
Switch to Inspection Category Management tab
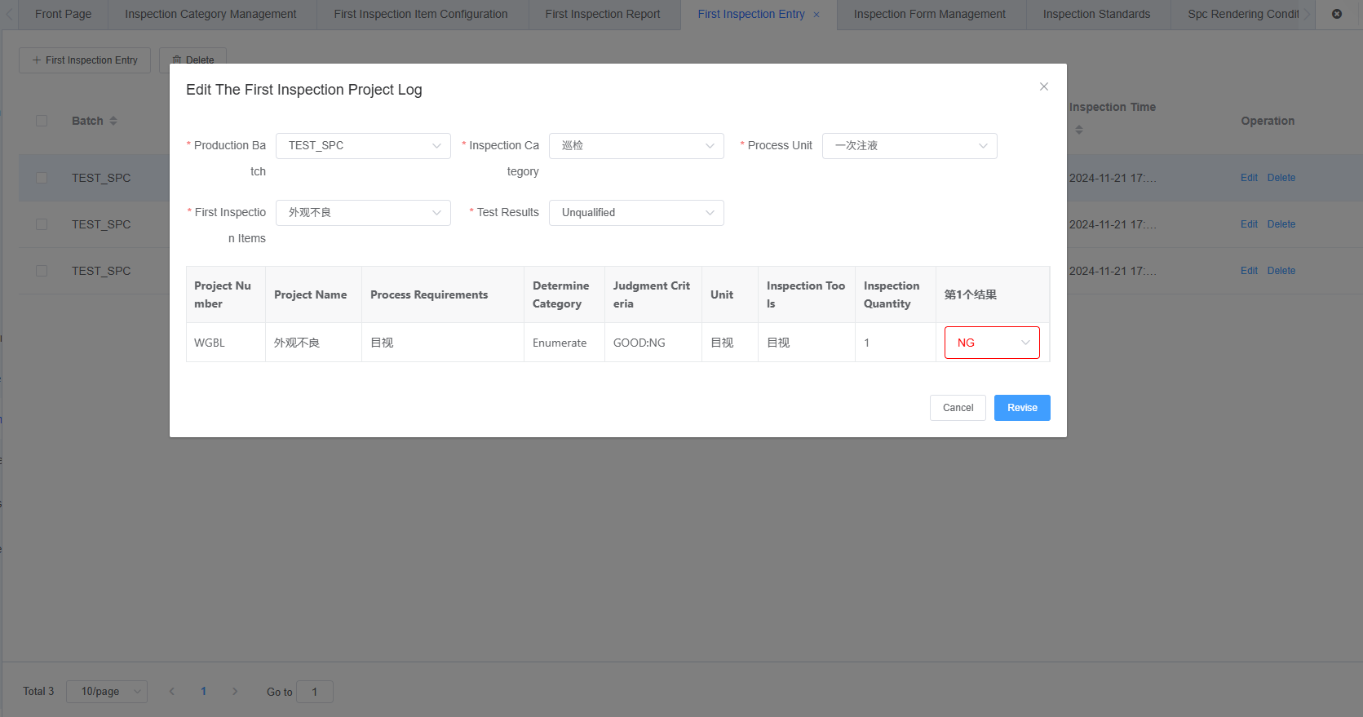coord(210,14)
